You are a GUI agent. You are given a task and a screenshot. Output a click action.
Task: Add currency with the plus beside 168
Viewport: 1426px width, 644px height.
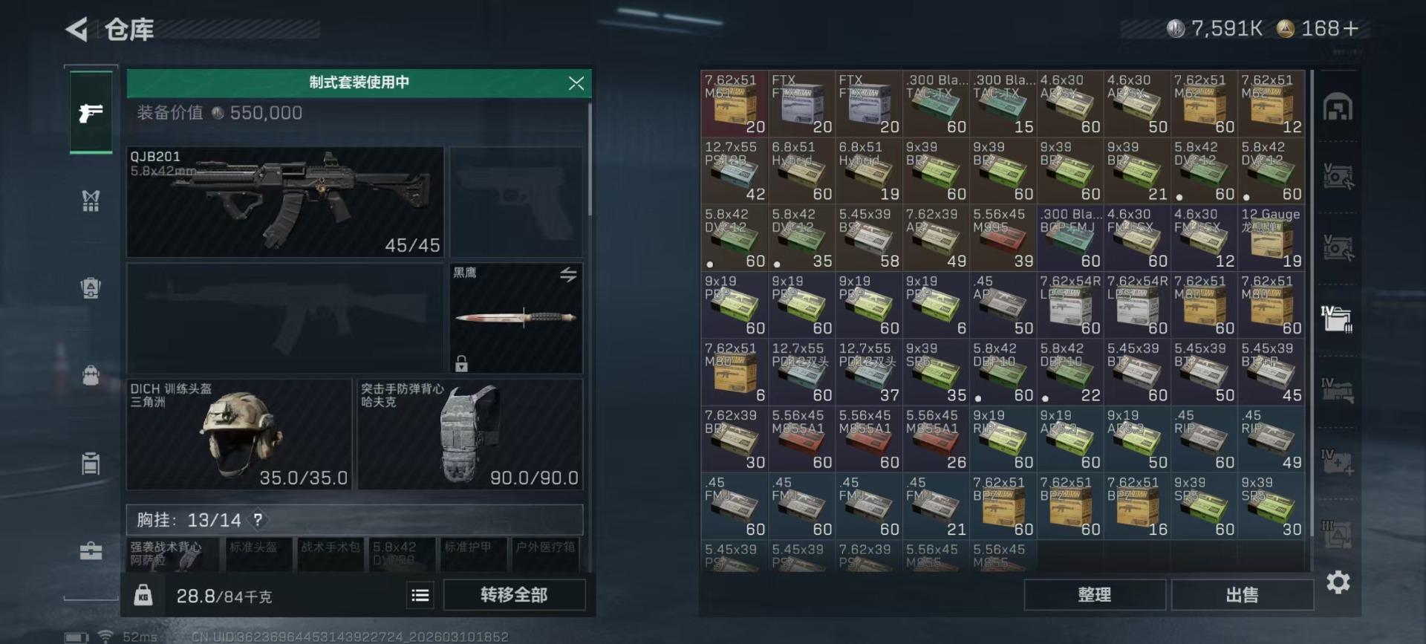(x=1351, y=28)
